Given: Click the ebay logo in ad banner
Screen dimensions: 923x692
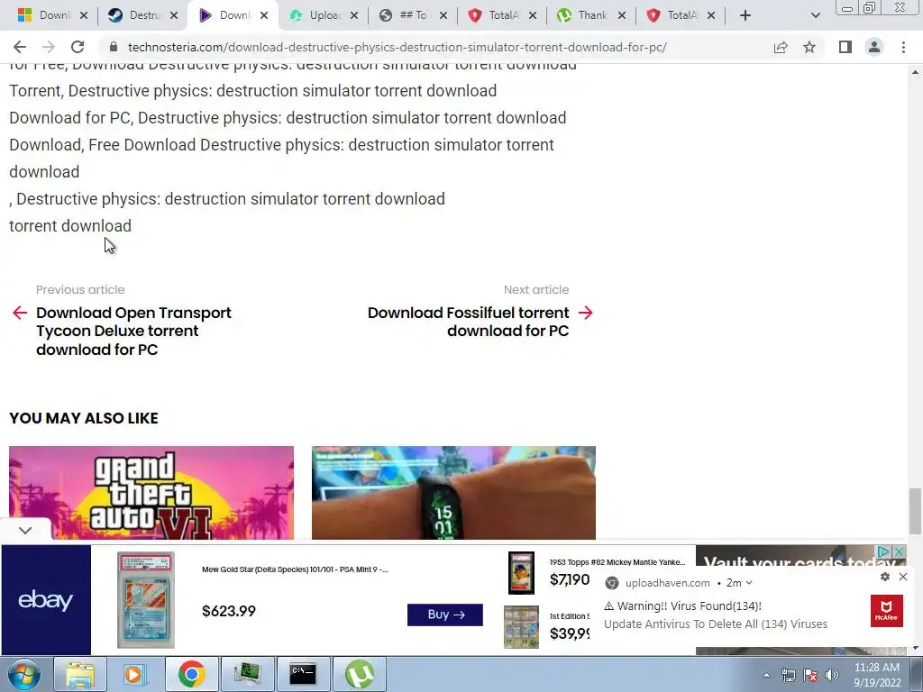Looking at the screenshot, I should [46, 599].
